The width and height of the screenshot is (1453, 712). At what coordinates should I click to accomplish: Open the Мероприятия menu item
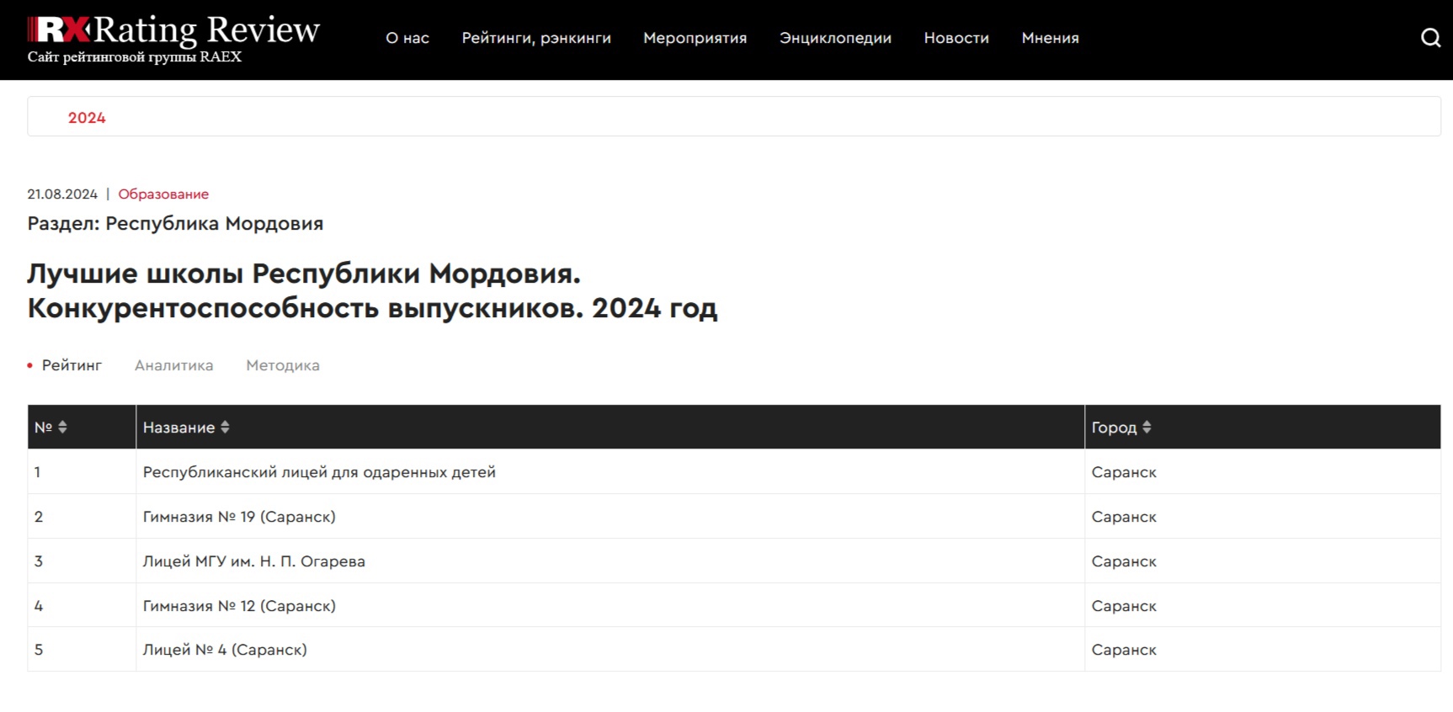coord(695,38)
